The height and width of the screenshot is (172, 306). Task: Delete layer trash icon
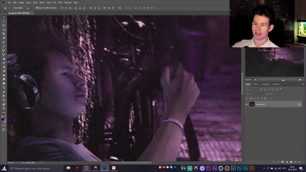coord(300,162)
